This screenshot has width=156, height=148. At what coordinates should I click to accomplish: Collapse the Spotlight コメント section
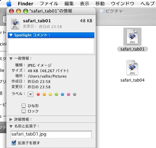point(11,35)
